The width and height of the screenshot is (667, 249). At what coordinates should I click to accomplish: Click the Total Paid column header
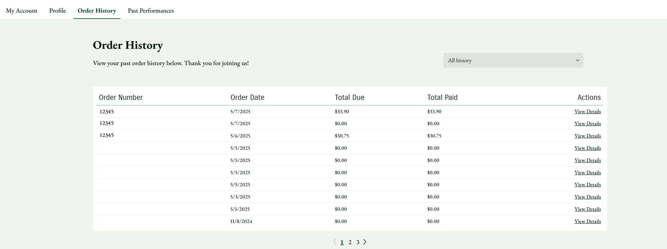tap(442, 97)
